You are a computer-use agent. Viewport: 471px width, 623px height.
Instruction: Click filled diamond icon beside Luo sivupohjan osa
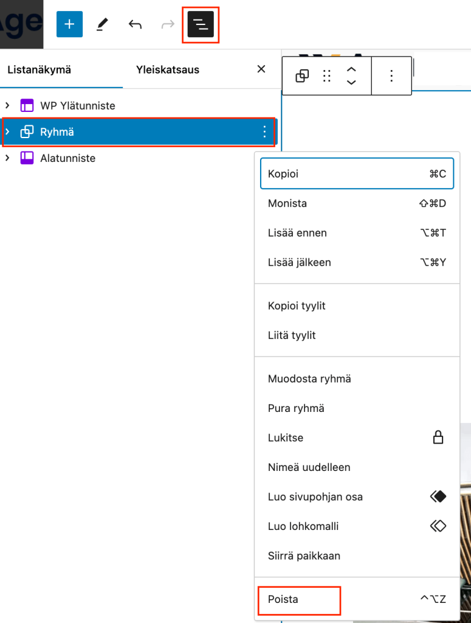(x=438, y=496)
